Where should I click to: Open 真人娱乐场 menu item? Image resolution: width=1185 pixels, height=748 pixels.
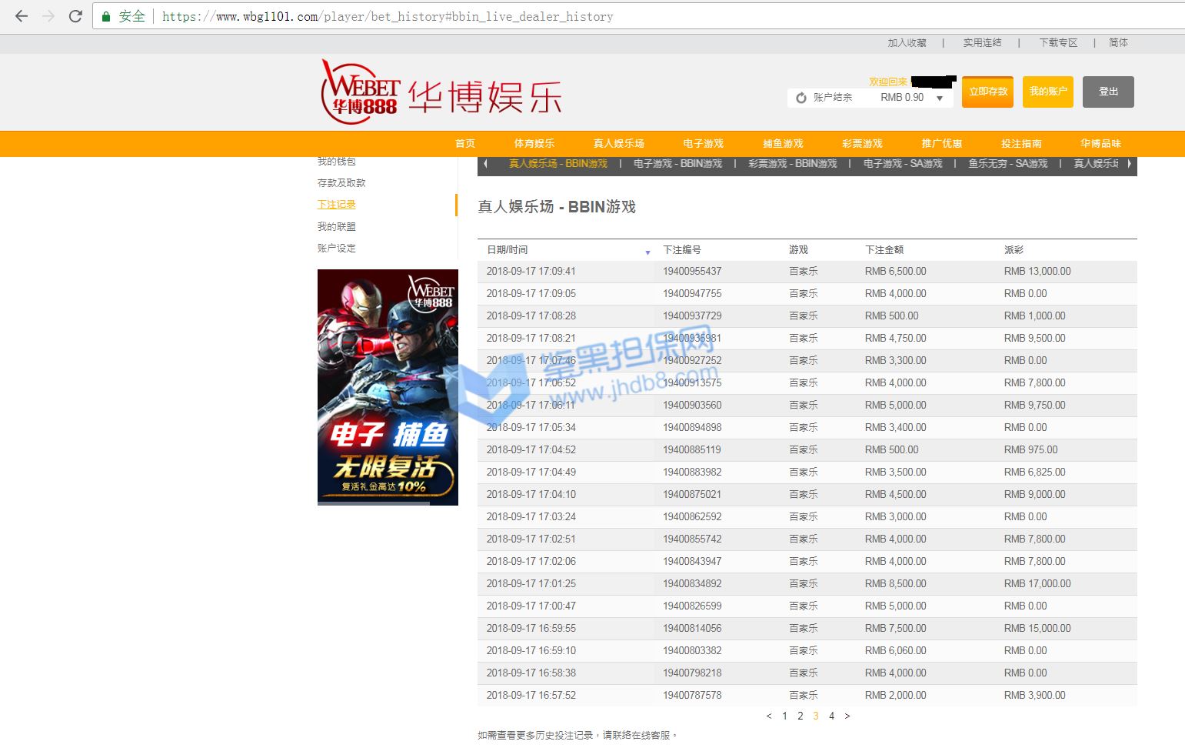tap(618, 144)
